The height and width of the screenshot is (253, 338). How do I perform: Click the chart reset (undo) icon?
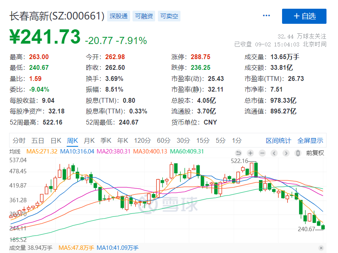click(x=238, y=153)
